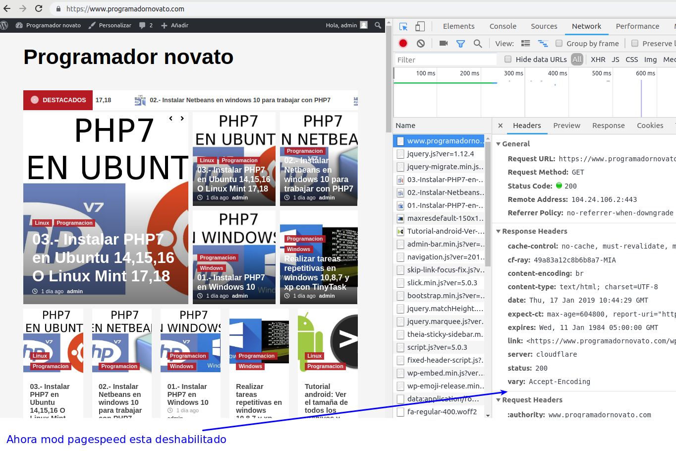676x451 pixels.
Task: Select the script.js?ver=5.0.3 request row
Action: coord(439,347)
